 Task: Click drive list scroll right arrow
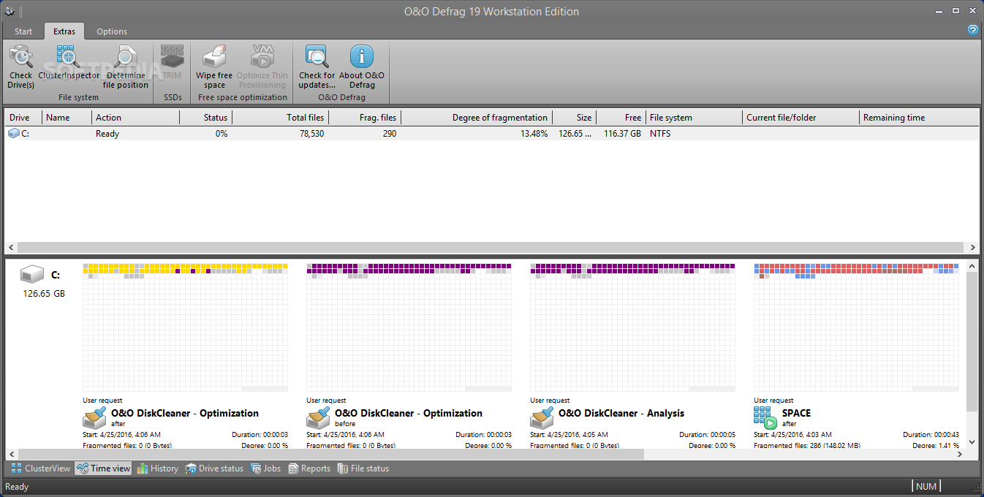[x=972, y=247]
